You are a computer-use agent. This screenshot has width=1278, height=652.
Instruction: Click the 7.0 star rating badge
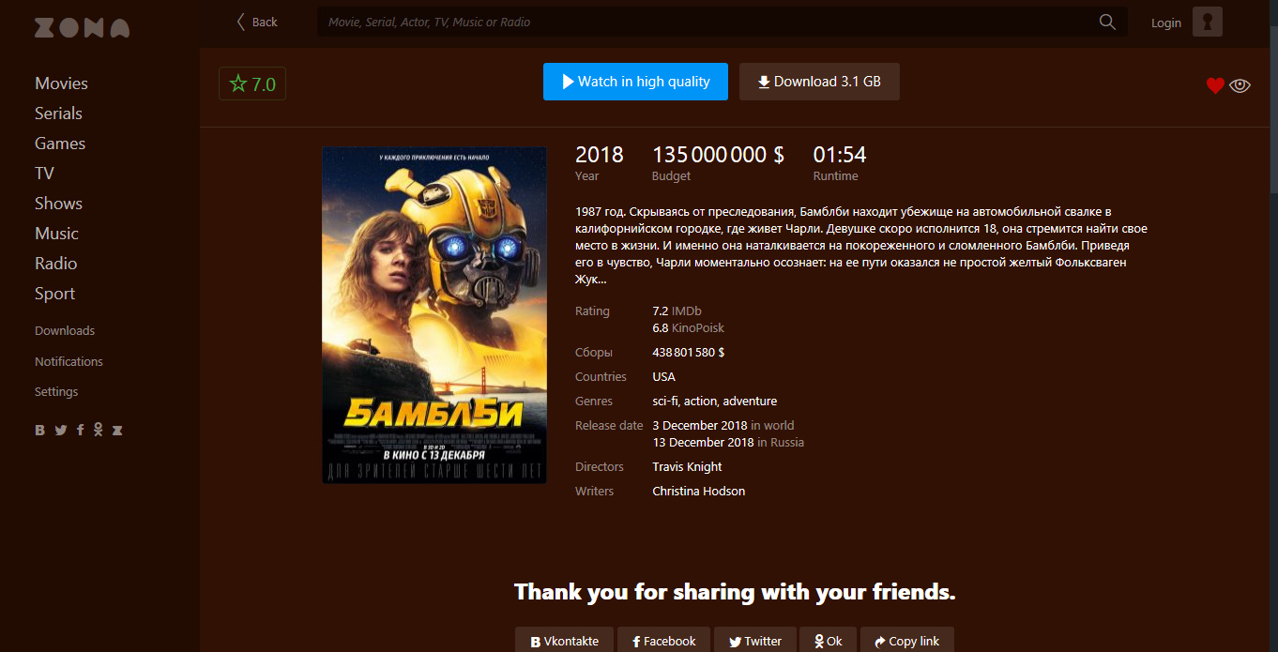(252, 83)
